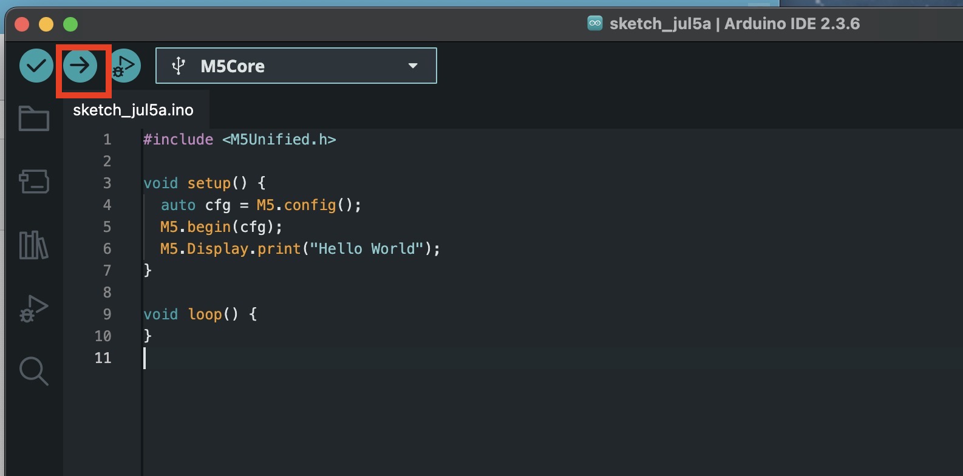Open the M5Core board selector dropdown

(x=296, y=66)
